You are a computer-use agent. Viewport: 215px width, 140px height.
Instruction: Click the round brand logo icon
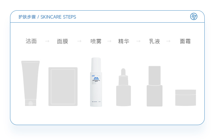[x=193, y=17]
